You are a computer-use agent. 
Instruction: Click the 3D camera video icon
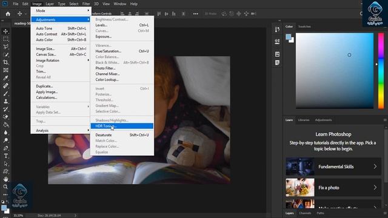(253, 14)
